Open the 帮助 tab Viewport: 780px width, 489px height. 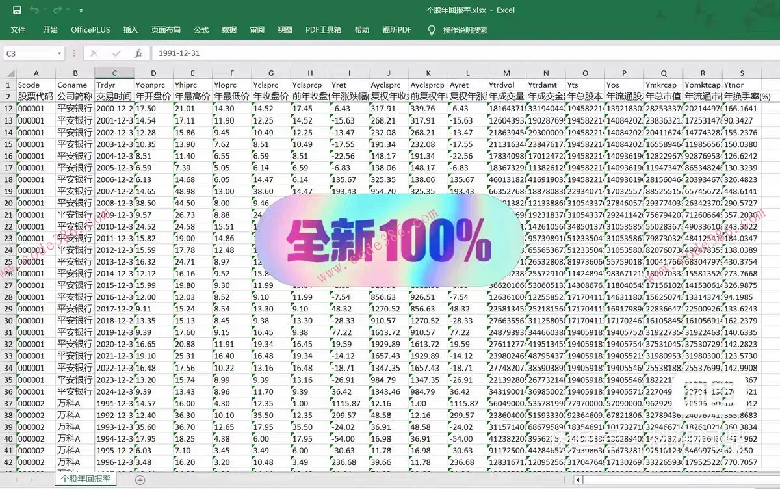pos(361,30)
